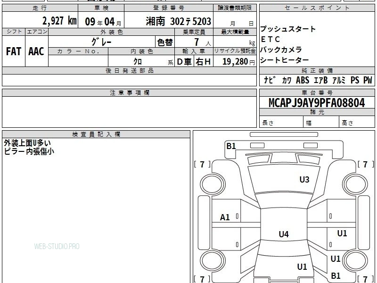This screenshot has width=377, height=283.
Task: Click the 純正装備 header
Action: [317, 70]
